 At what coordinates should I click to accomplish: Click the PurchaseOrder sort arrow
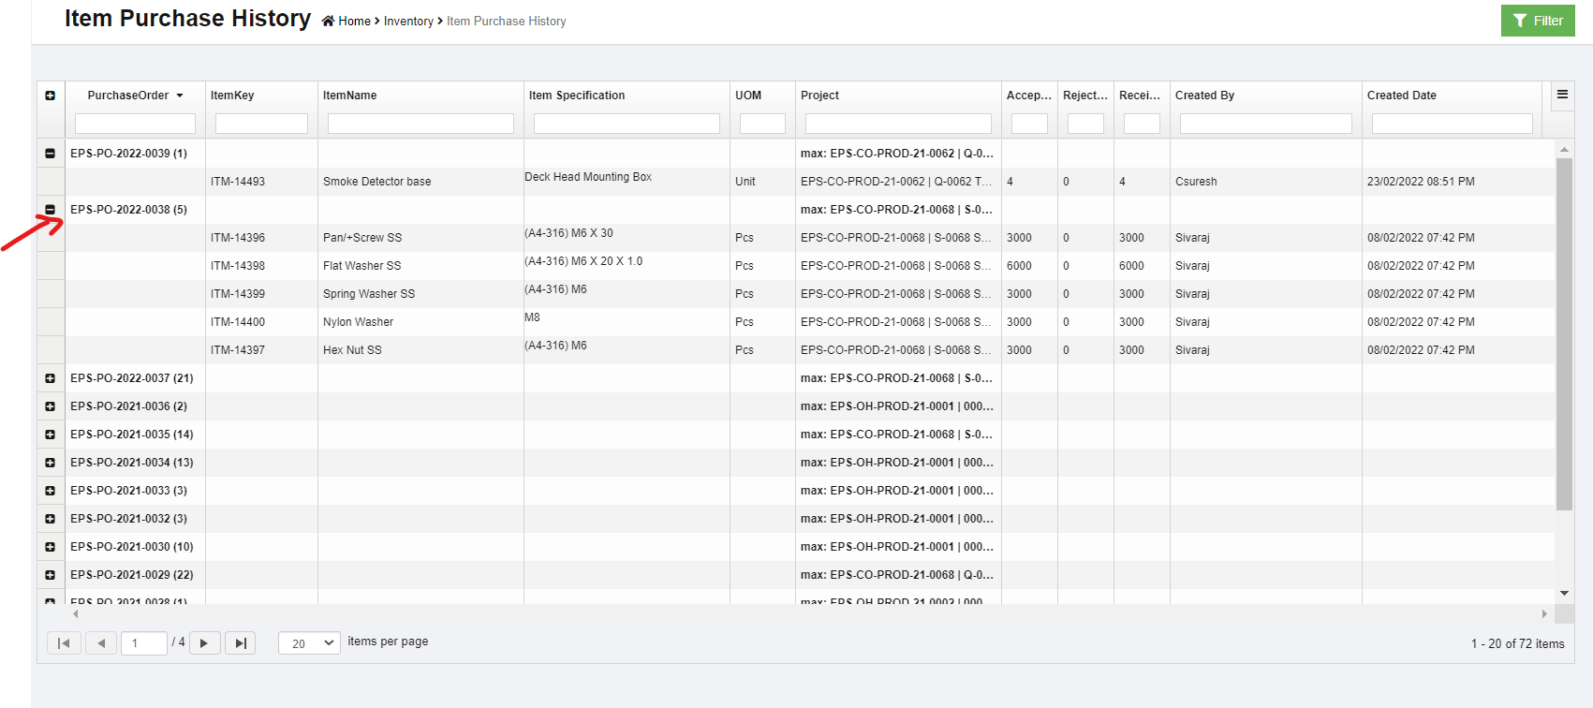pos(180,96)
